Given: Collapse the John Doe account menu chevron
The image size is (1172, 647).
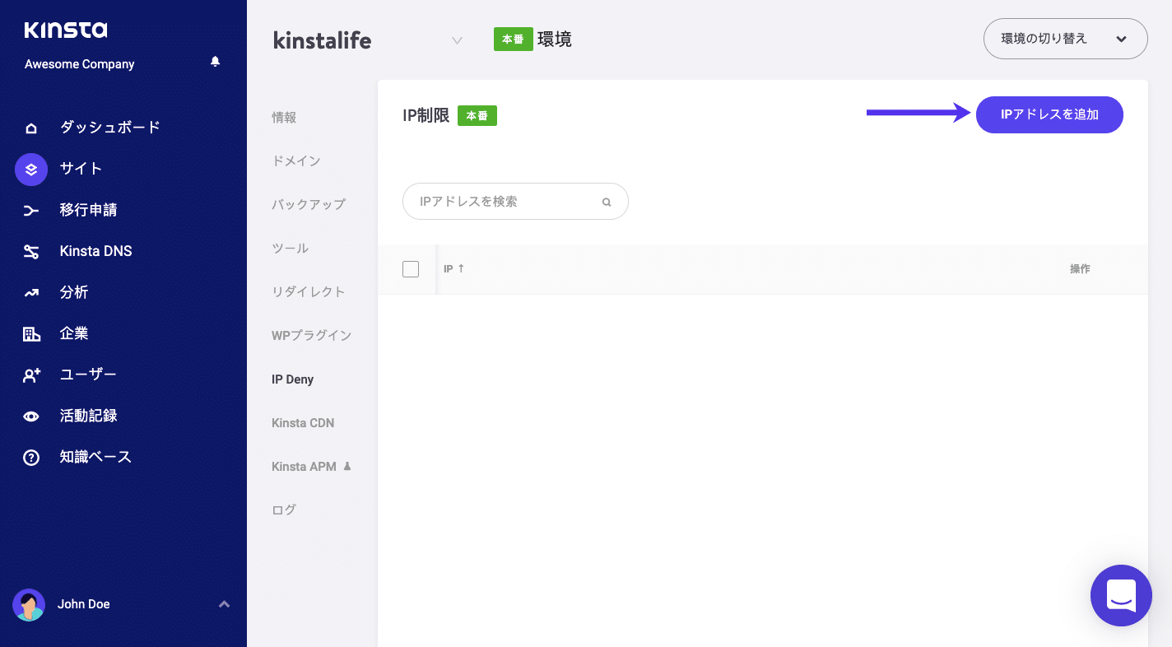Looking at the screenshot, I should click(224, 603).
